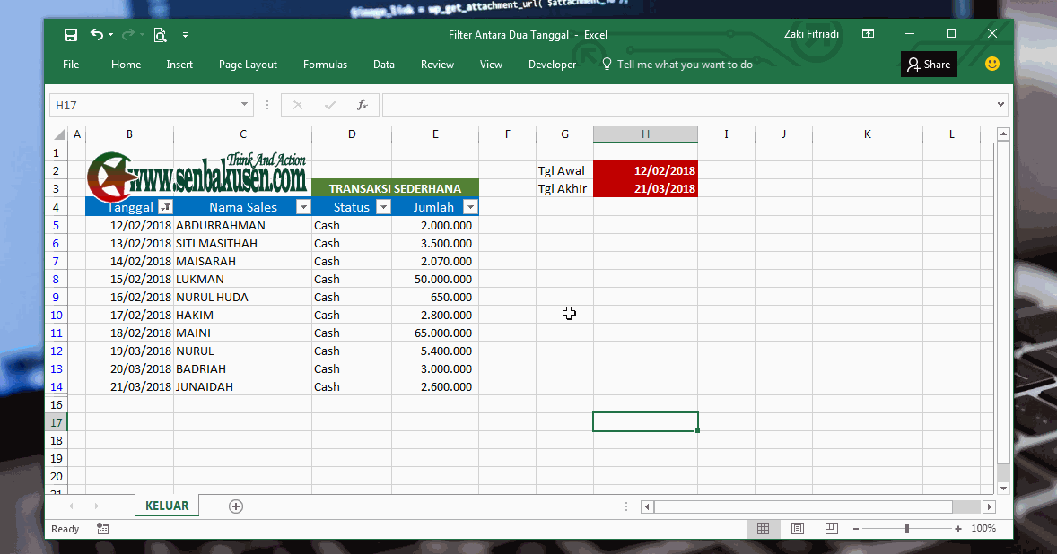Click the Save icon in Quick Access Toolbar

[71, 35]
